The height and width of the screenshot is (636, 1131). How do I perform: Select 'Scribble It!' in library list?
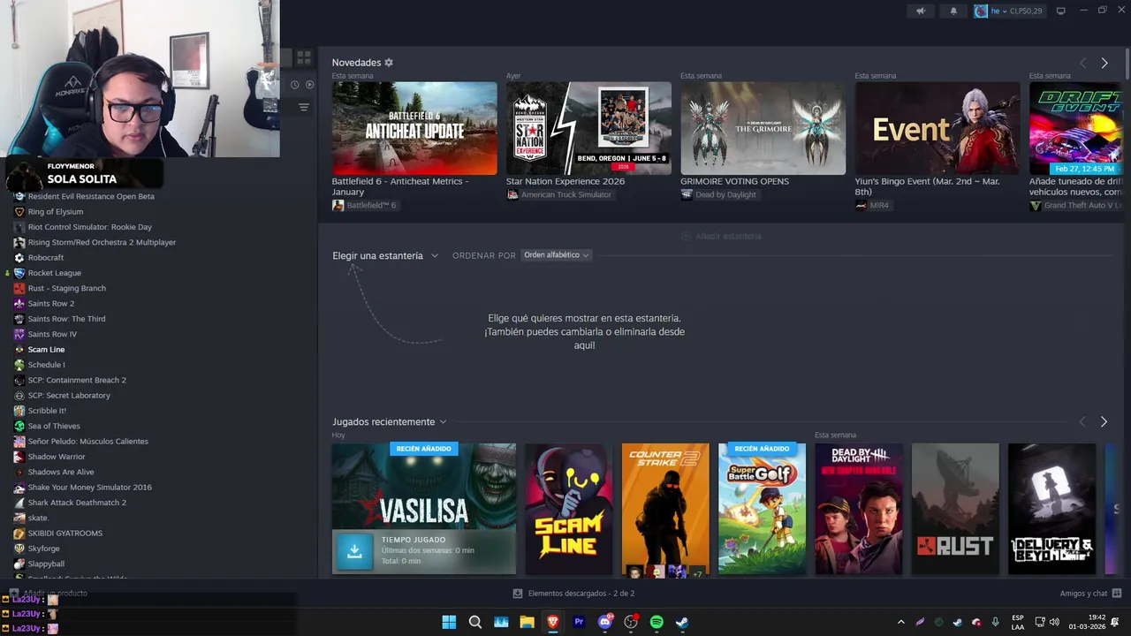pos(47,411)
